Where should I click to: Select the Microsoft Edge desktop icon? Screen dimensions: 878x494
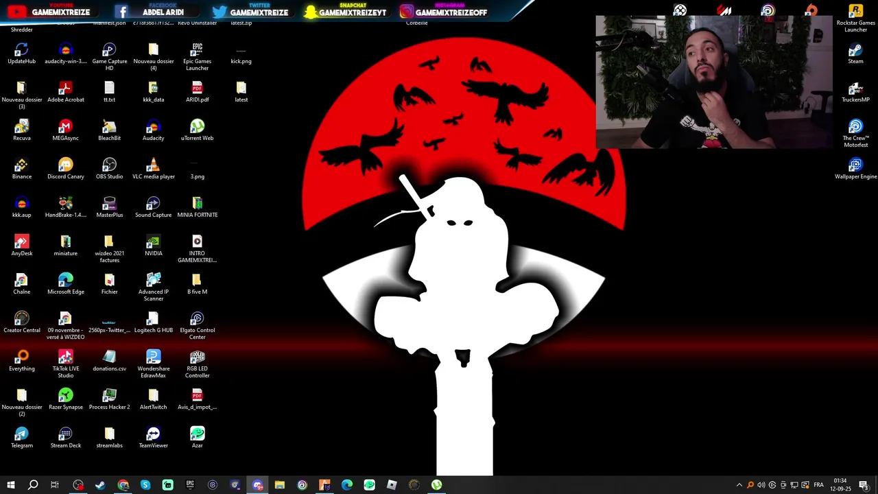click(x=65, y=284)
